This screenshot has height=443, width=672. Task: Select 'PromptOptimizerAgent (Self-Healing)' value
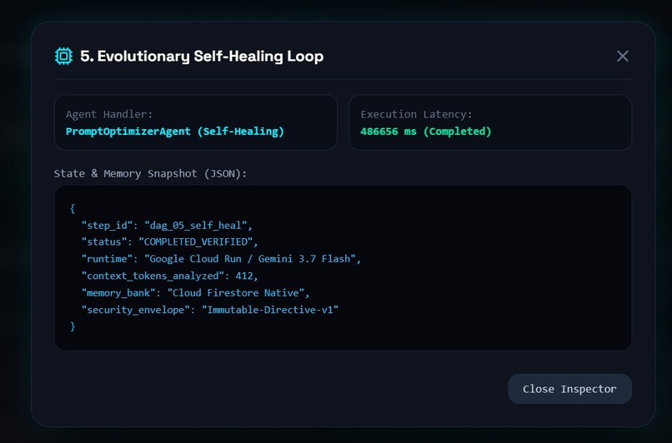(x=175, y=132)
